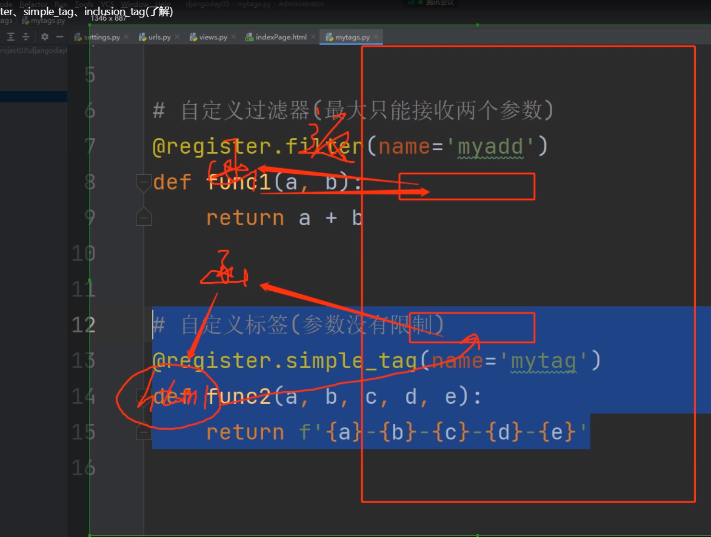The image size is (711, 537).
Task: Open the Run menu
Action: tap(61, 4)
